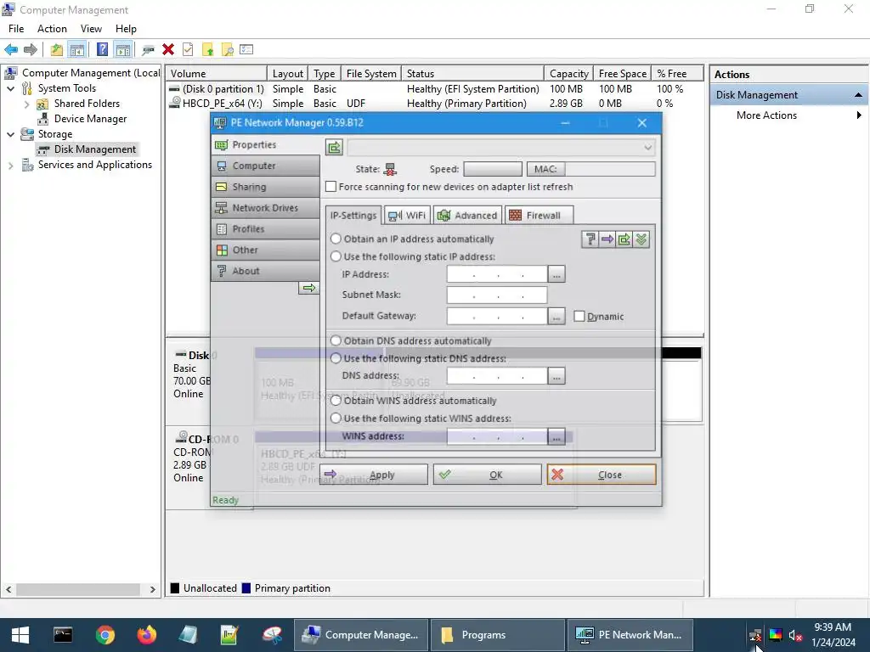Expand the Services and Applications node
This screenshot has width=870, height=652.
(10, 166)
